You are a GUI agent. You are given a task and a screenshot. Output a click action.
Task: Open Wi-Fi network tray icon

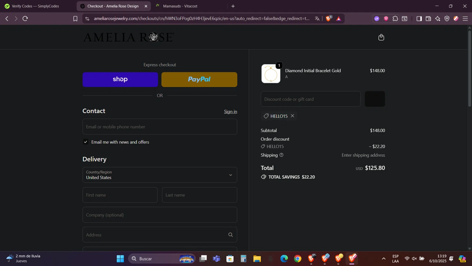[407, 259]
